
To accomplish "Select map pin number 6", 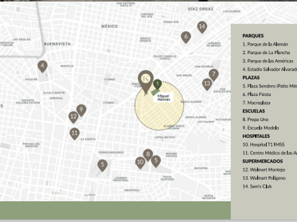I will pyautogui.click(x=186, y=36).
